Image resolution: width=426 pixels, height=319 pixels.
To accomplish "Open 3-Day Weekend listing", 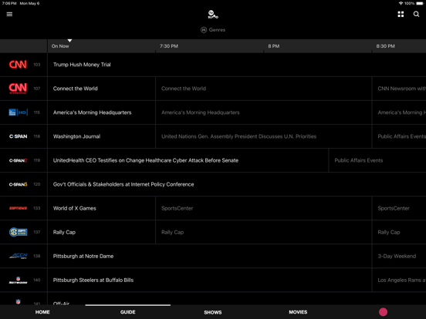I will (x=399, y=256).
